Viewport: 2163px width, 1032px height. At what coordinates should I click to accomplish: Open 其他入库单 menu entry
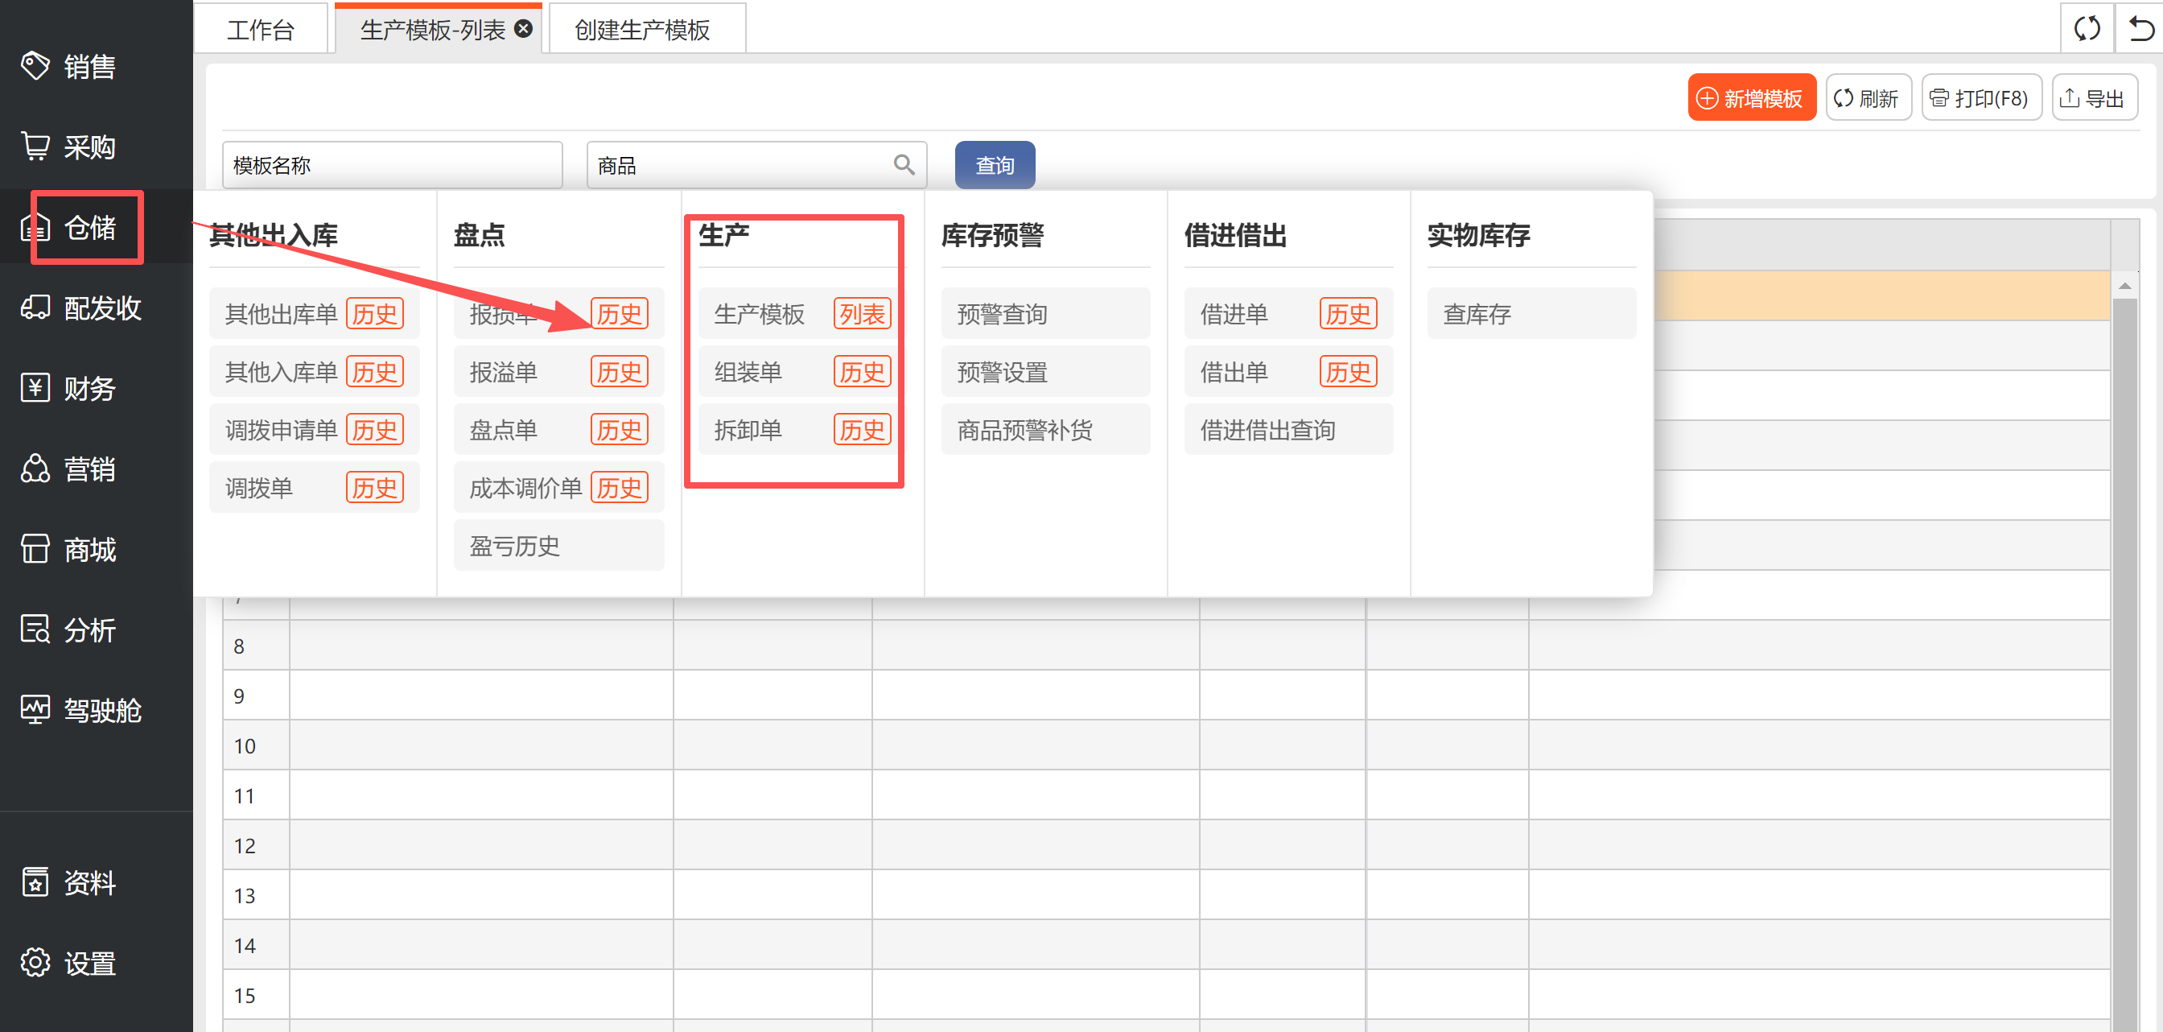pyautogui.click(x=281, y=372)
